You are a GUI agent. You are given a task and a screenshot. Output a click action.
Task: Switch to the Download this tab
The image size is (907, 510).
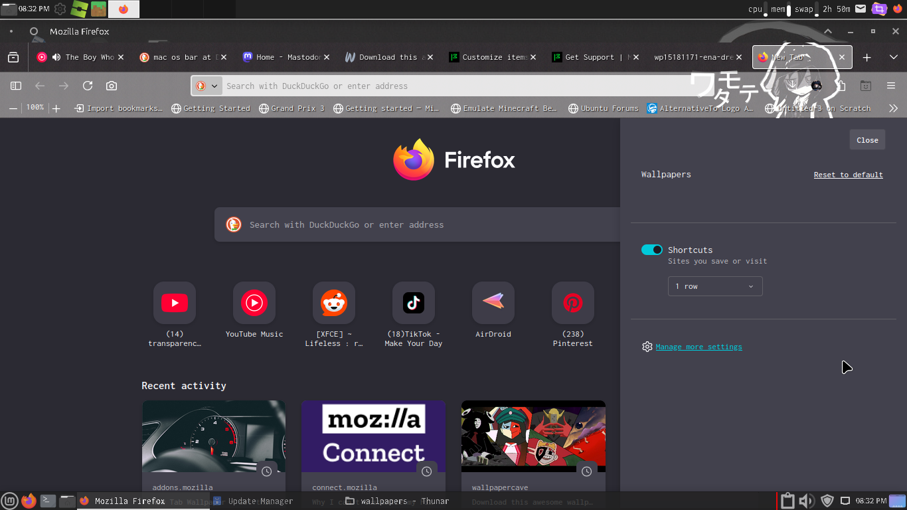point(388,57)
